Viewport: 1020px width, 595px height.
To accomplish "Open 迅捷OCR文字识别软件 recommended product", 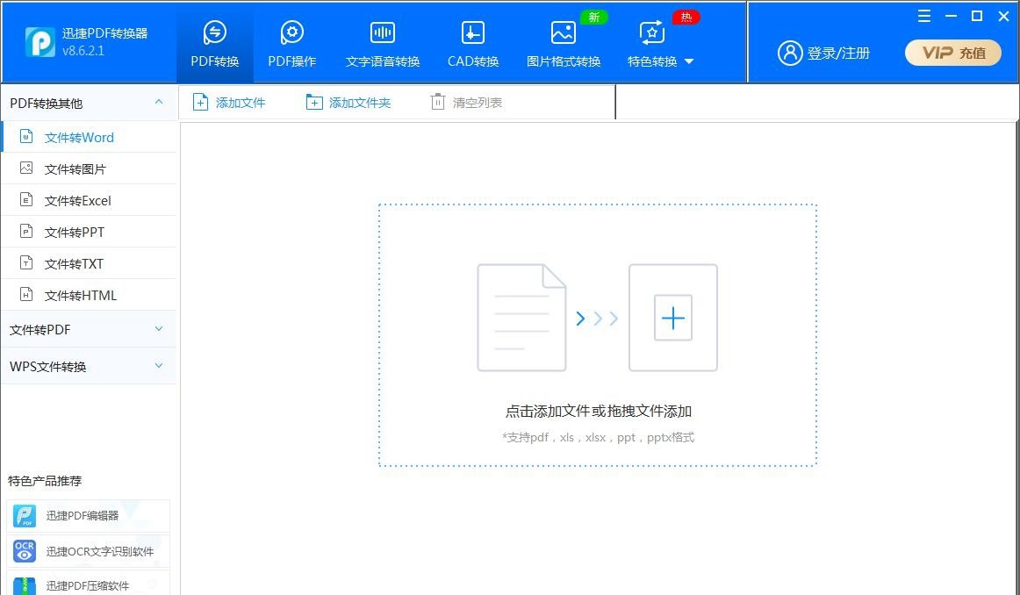I will click(89, 551).
